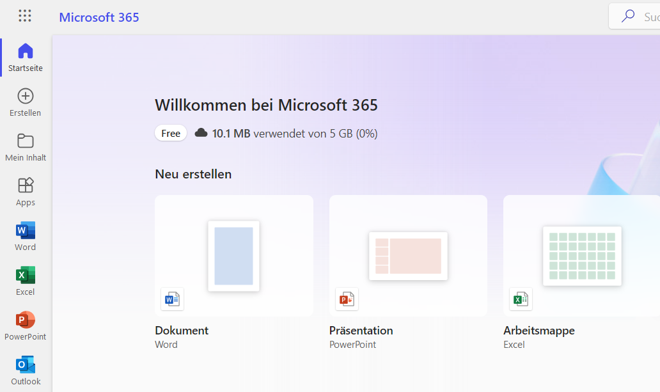The image size is (660, 392).
Task: Launch Word from the sidebar
Action: [25, 237]
